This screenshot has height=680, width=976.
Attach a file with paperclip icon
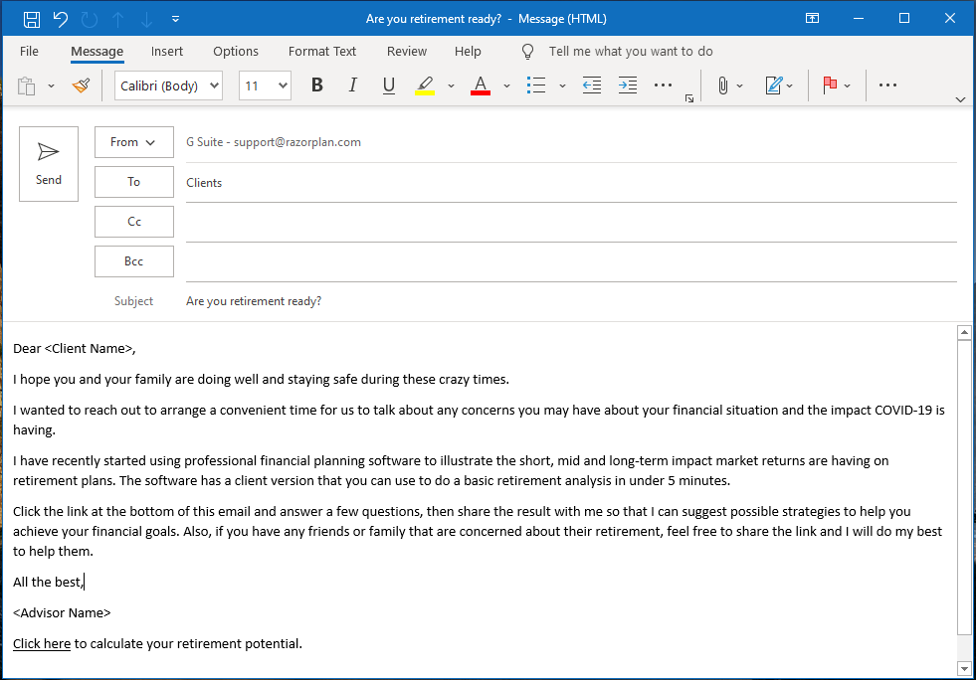click(723, 85)
